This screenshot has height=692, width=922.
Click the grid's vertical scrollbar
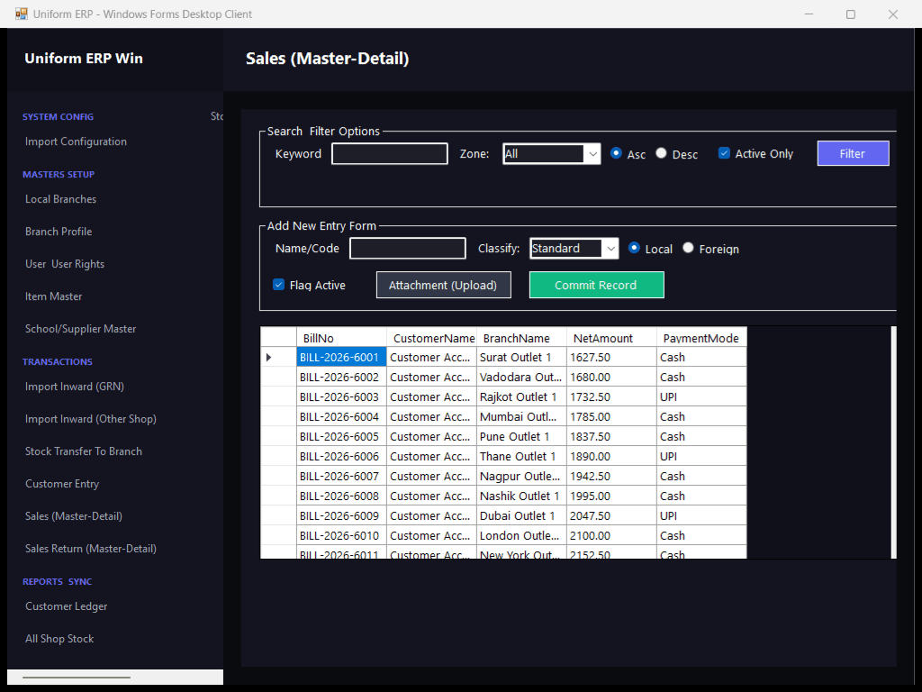coord(894,442)
